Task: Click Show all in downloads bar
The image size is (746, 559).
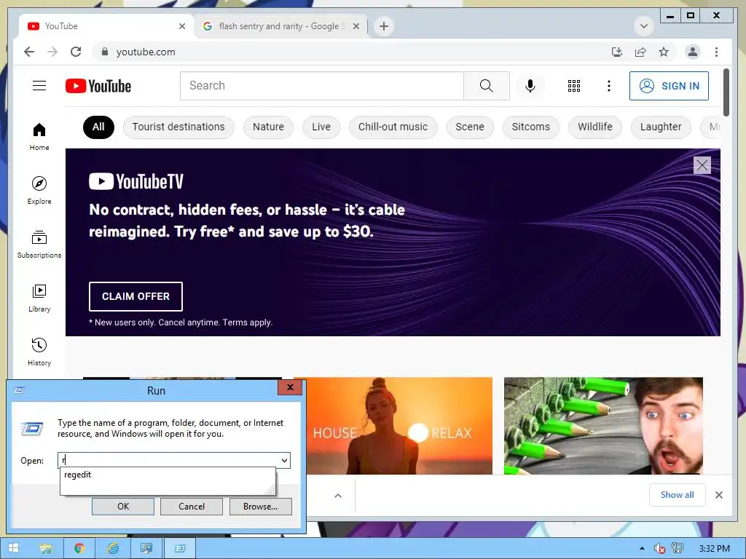Action: 677,495
